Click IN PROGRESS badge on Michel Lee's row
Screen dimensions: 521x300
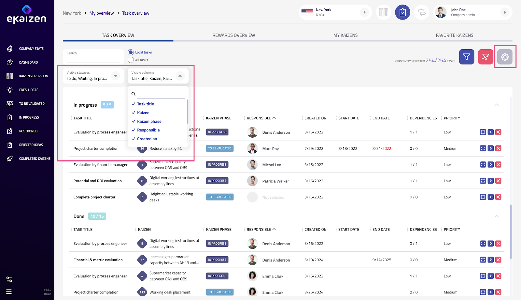217,165
